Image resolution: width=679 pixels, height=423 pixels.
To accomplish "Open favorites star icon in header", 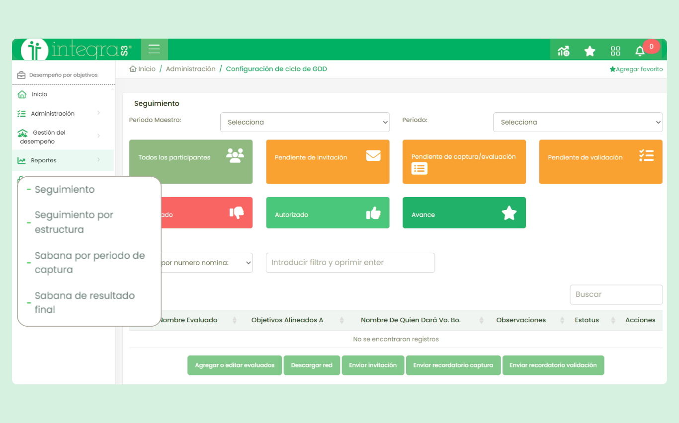I will [x=590, y=51].
